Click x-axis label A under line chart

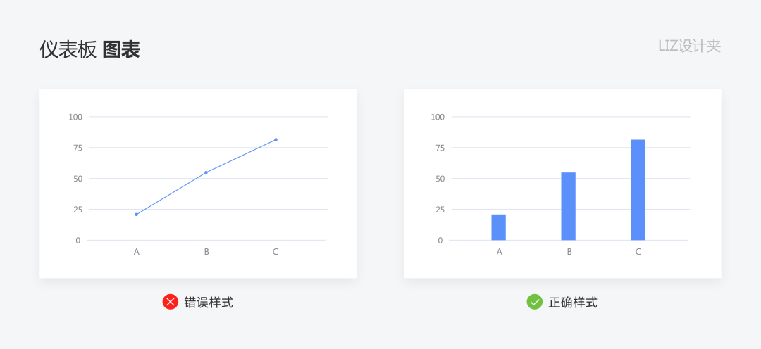coord(136,252)
